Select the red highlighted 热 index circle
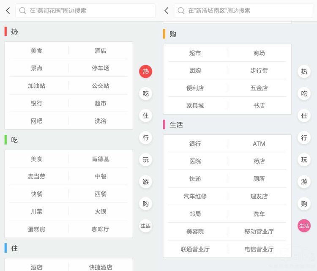 [x=145, y=71]
